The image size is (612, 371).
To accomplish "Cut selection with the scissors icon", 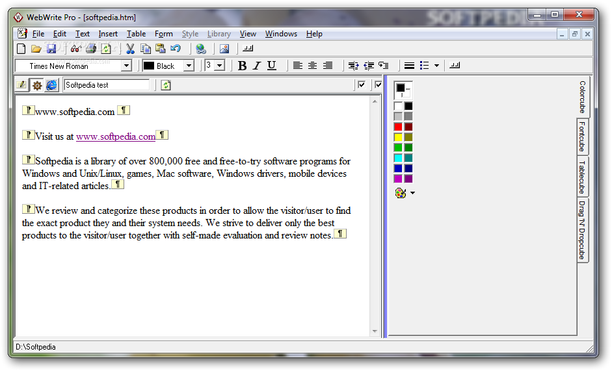I will point(130,49).
